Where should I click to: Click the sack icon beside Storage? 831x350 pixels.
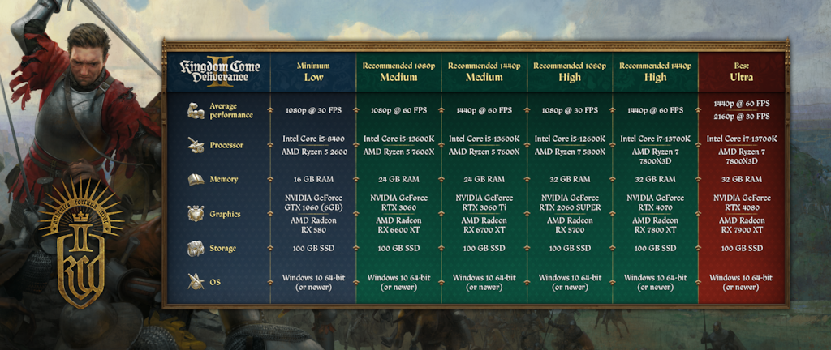click(196, 248)
